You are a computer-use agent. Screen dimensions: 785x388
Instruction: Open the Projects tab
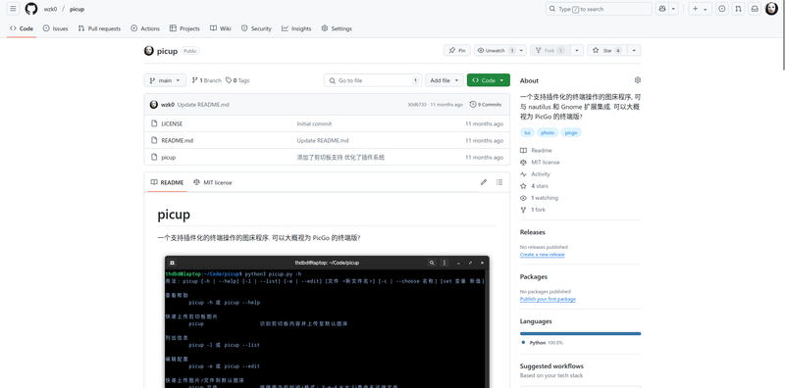[x=184, y=28]
